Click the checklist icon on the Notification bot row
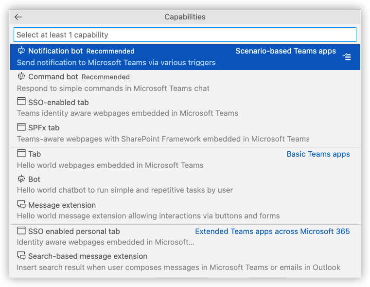The height and width of the screenshot is (287, 370). click(x=347, y=56)
